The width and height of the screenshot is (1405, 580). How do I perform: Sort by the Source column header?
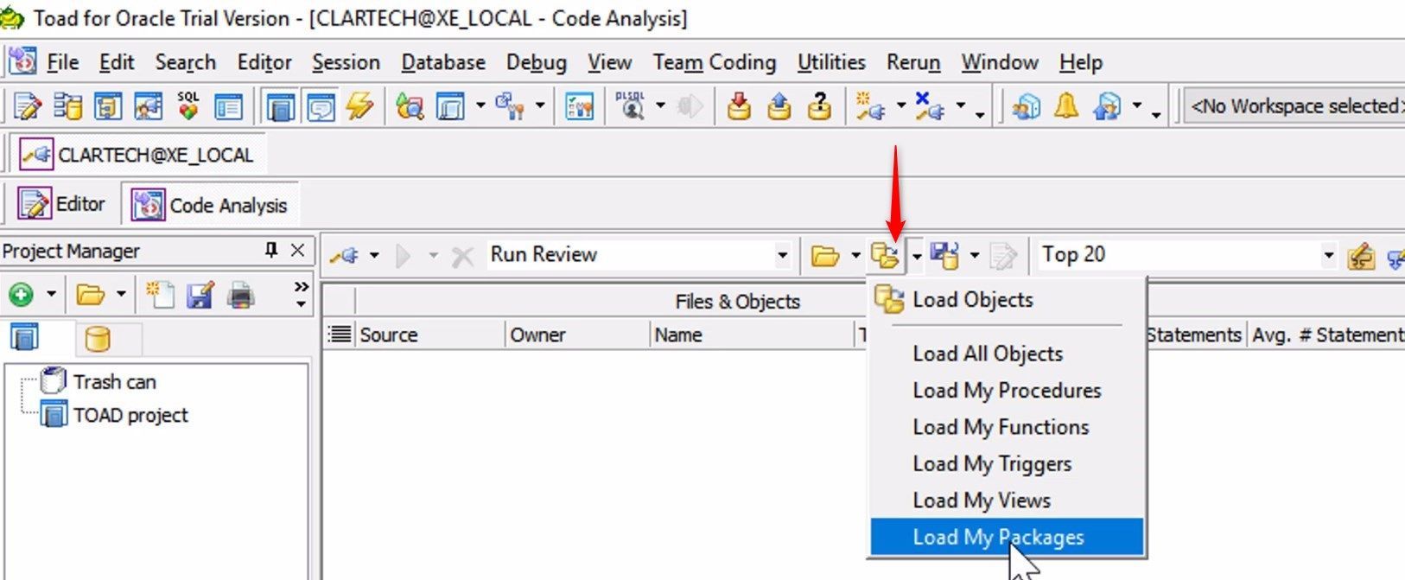[x=429, y=335]
